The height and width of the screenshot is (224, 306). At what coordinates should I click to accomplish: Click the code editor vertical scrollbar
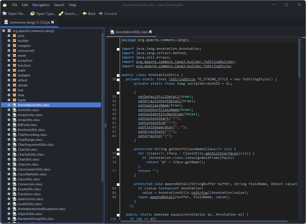(x=299, y=58)
